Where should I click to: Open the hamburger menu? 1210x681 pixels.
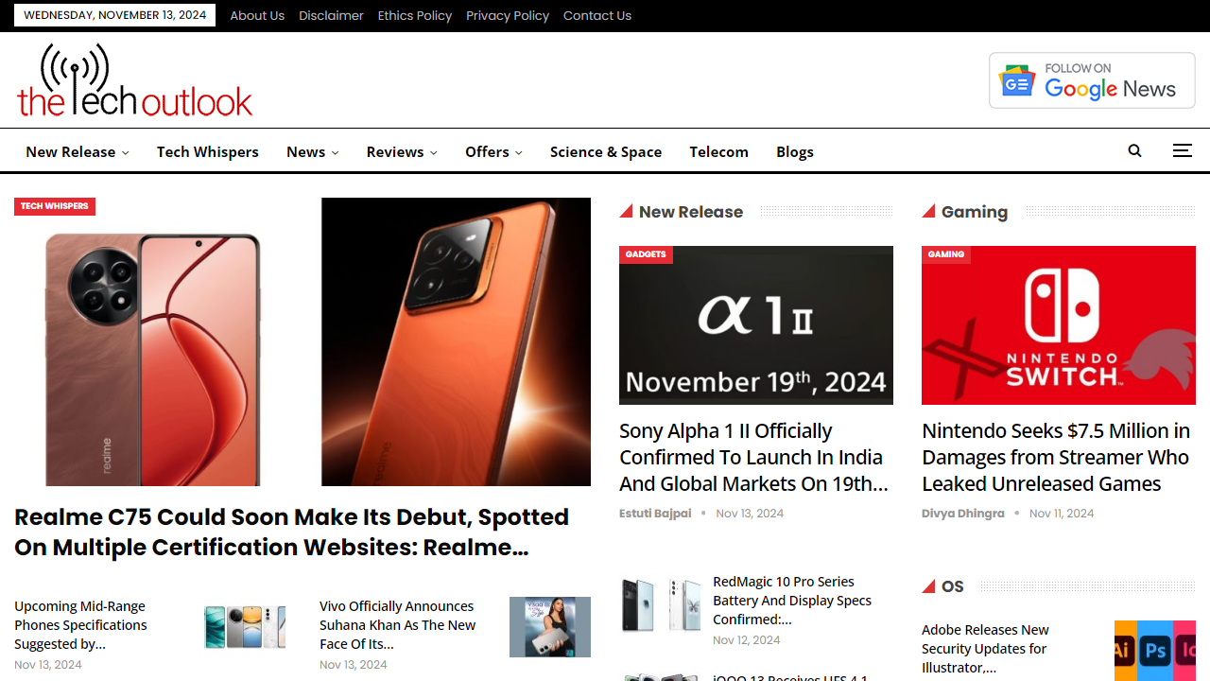click(1182, 150)
